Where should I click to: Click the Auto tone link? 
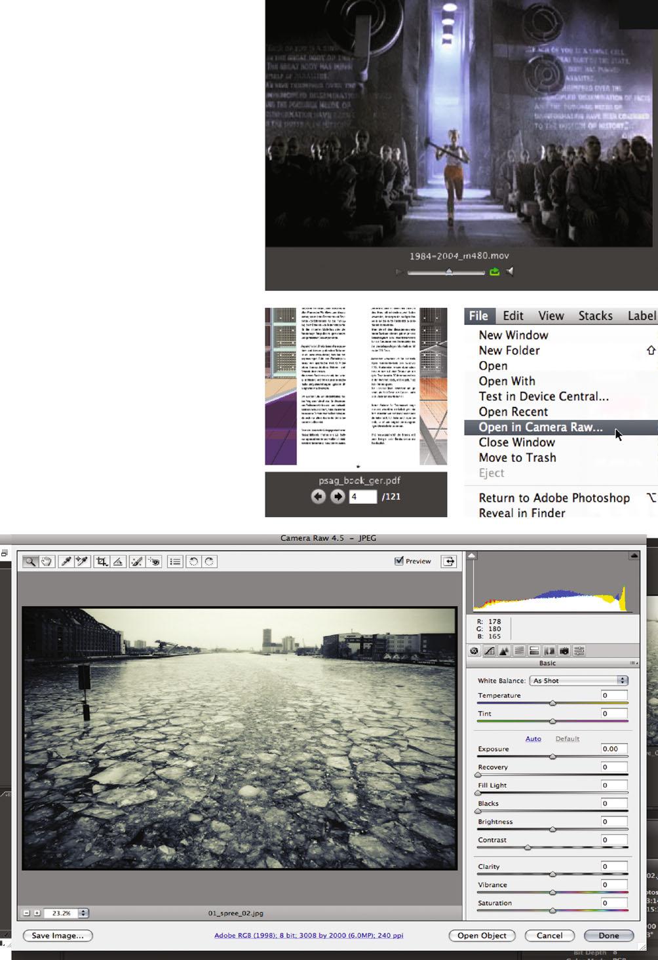click(x=533, y=739)
